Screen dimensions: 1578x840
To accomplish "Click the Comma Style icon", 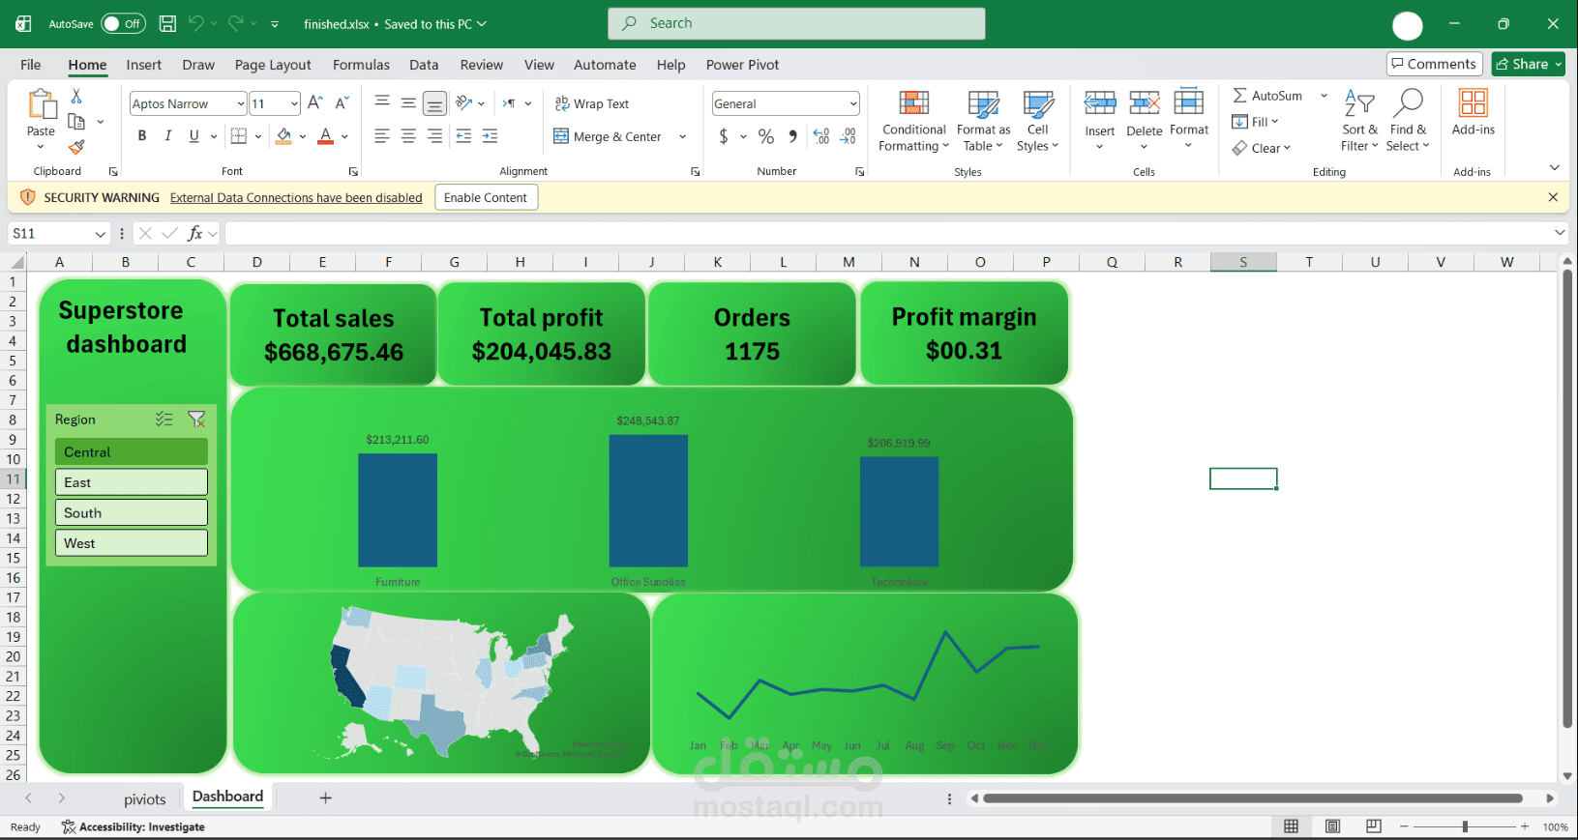I will point(793,136).
